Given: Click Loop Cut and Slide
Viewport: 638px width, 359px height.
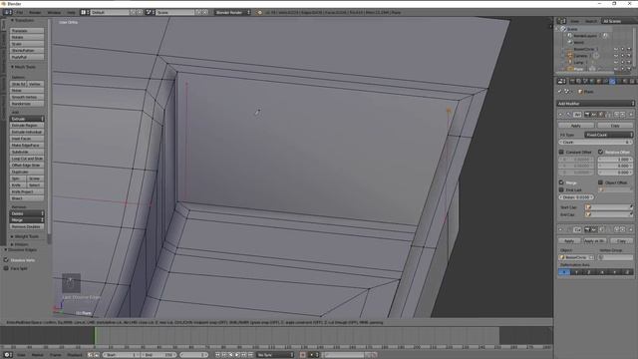Looking at the screenshot, I should (x=27, y=159).
